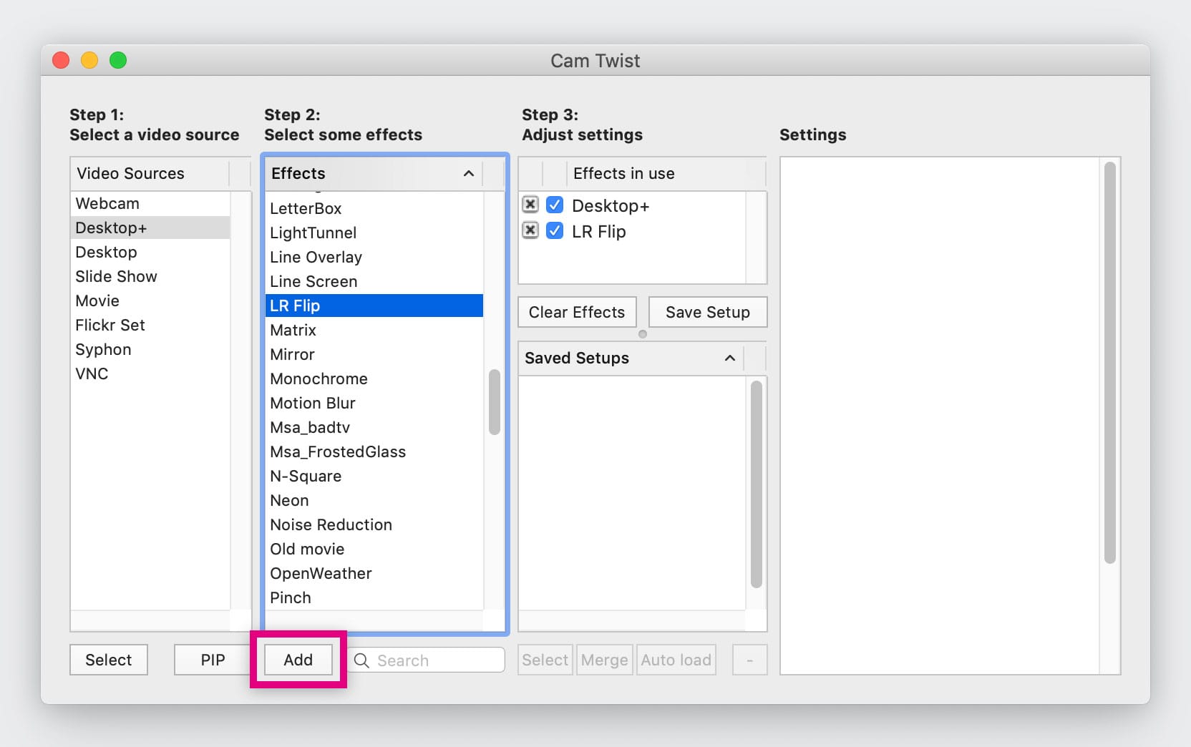Minimize the Cam Twist window
1191x747 pixels.
(x=89, y=60)
